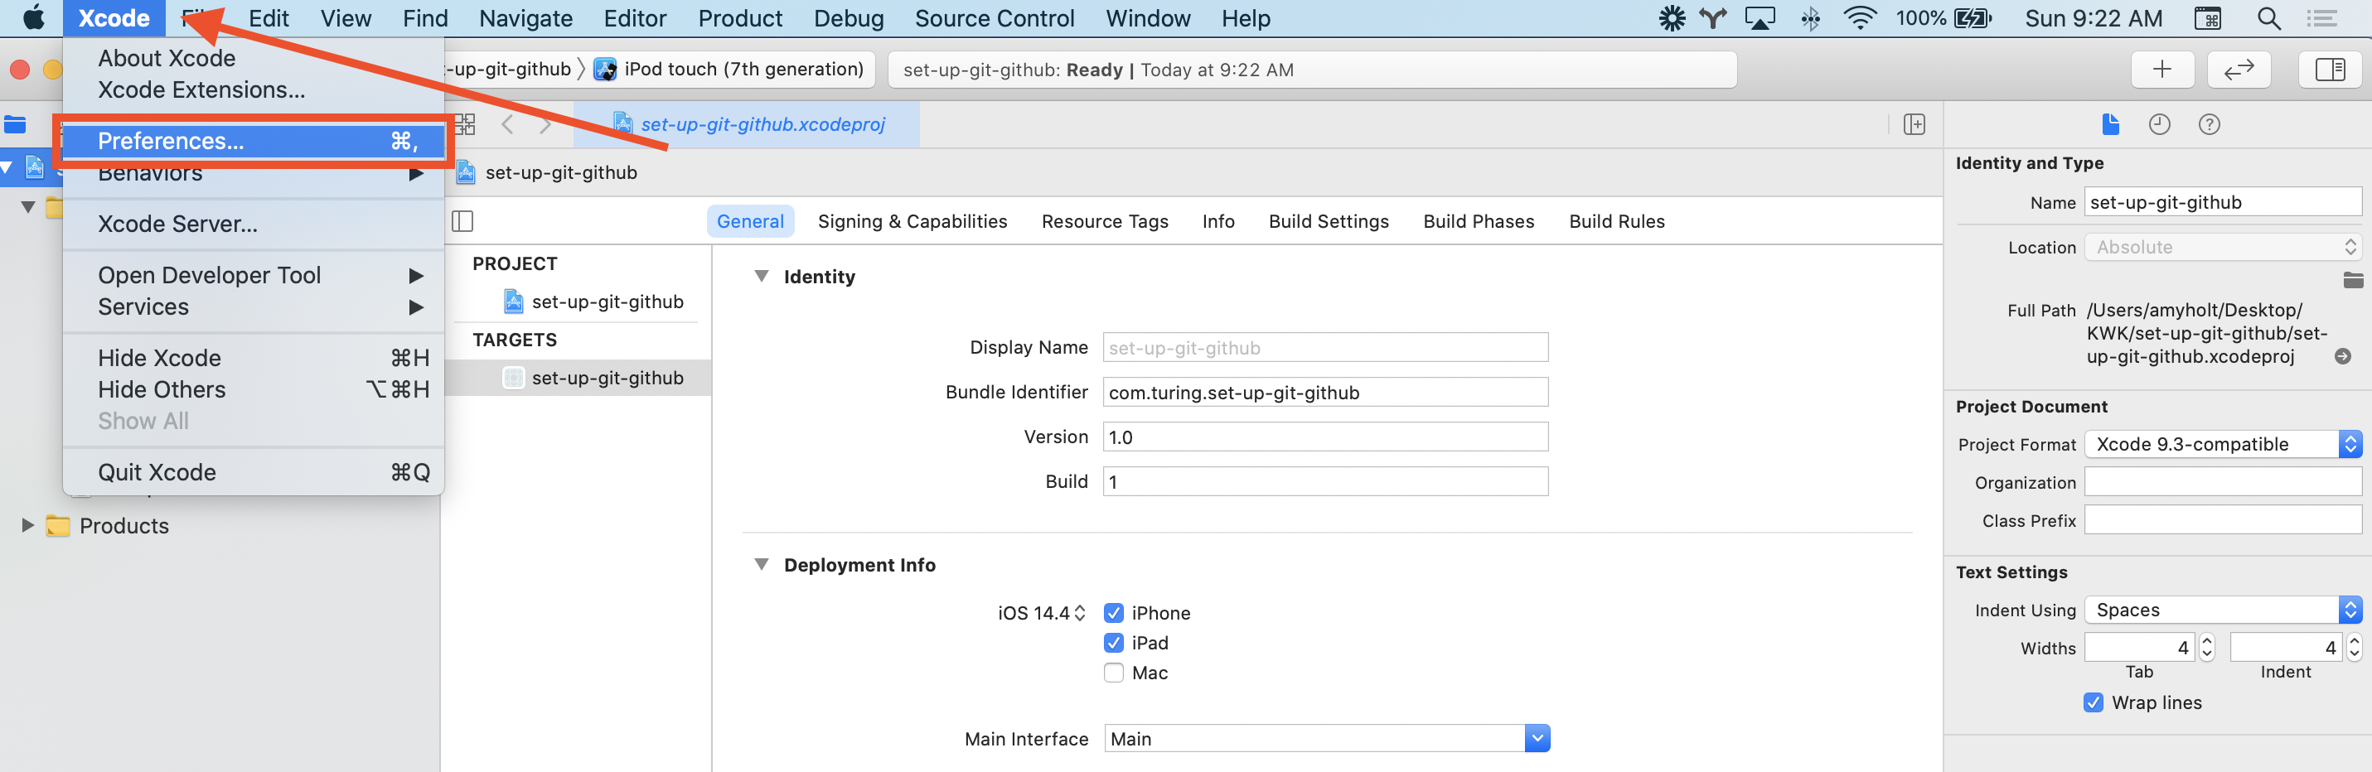Open the Build Rules tab

point(1616,221)
